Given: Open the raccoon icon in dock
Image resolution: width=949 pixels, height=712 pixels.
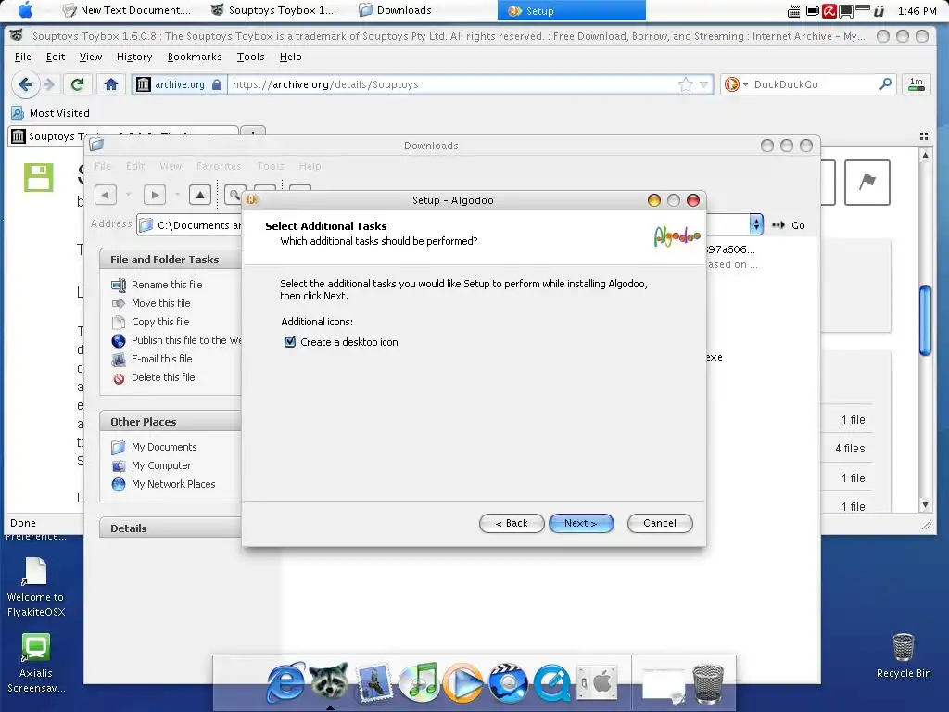Looking at the screenshot, I should click(329, 681).
